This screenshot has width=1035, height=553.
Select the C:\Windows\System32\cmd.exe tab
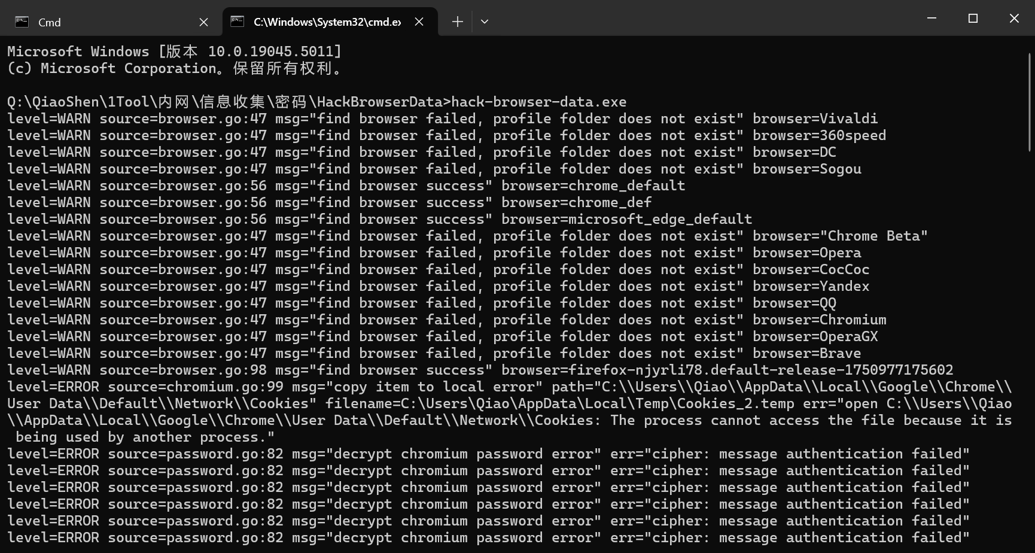pyautogui.click(x=327, y=22)
